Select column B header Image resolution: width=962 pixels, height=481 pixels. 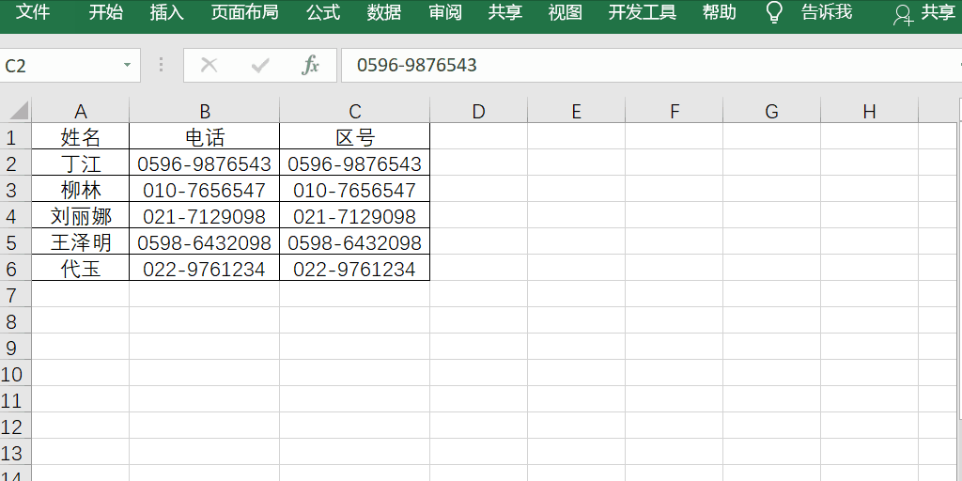point(204,111)
